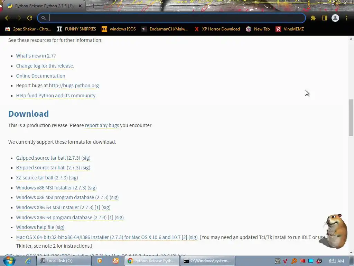This screenshot has width=354, height=266.
Task: Open (sig) beside Windows help file
Action: (x=60, y=227)
